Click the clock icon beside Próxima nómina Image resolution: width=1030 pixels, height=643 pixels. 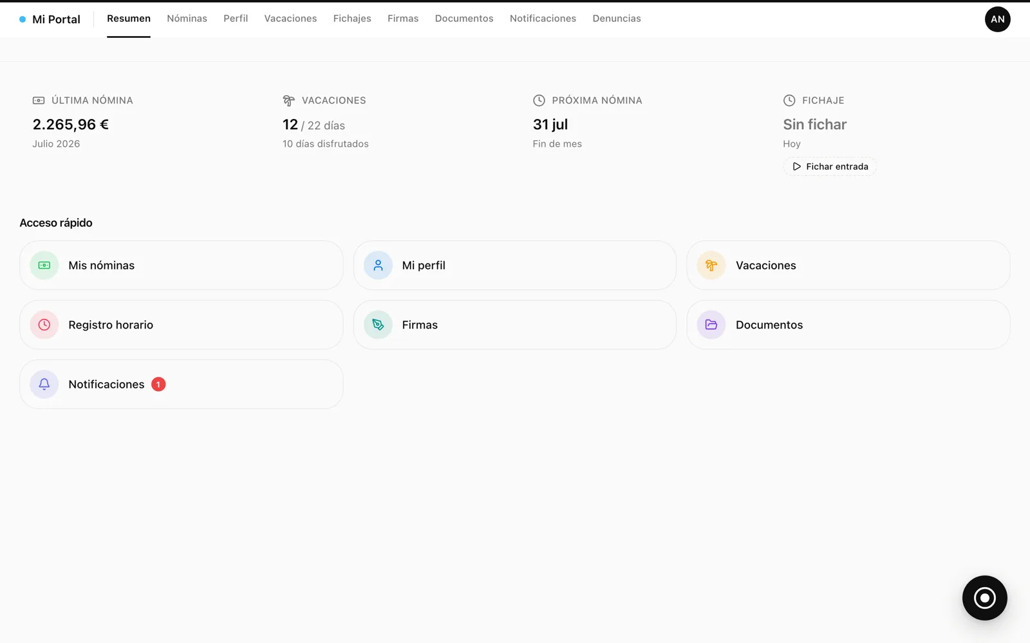(539, 100)
